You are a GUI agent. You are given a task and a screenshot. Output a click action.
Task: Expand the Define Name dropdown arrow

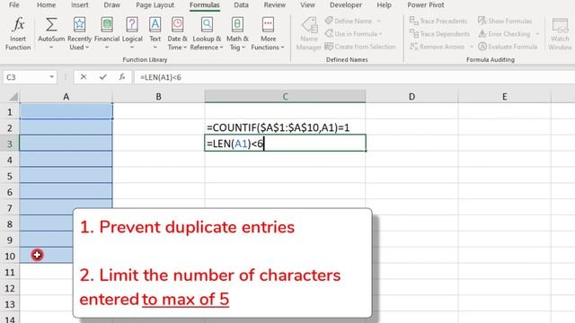pyautogui.click(x=379, y=21)
